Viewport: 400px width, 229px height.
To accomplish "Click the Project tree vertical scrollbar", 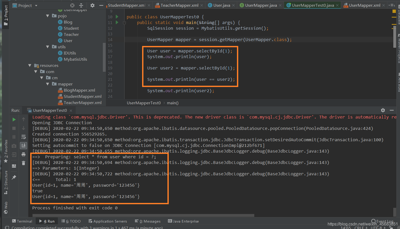I will click(104, 57).
